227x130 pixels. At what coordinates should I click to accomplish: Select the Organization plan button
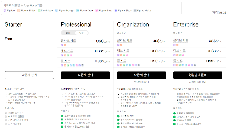tap(142, 75)
